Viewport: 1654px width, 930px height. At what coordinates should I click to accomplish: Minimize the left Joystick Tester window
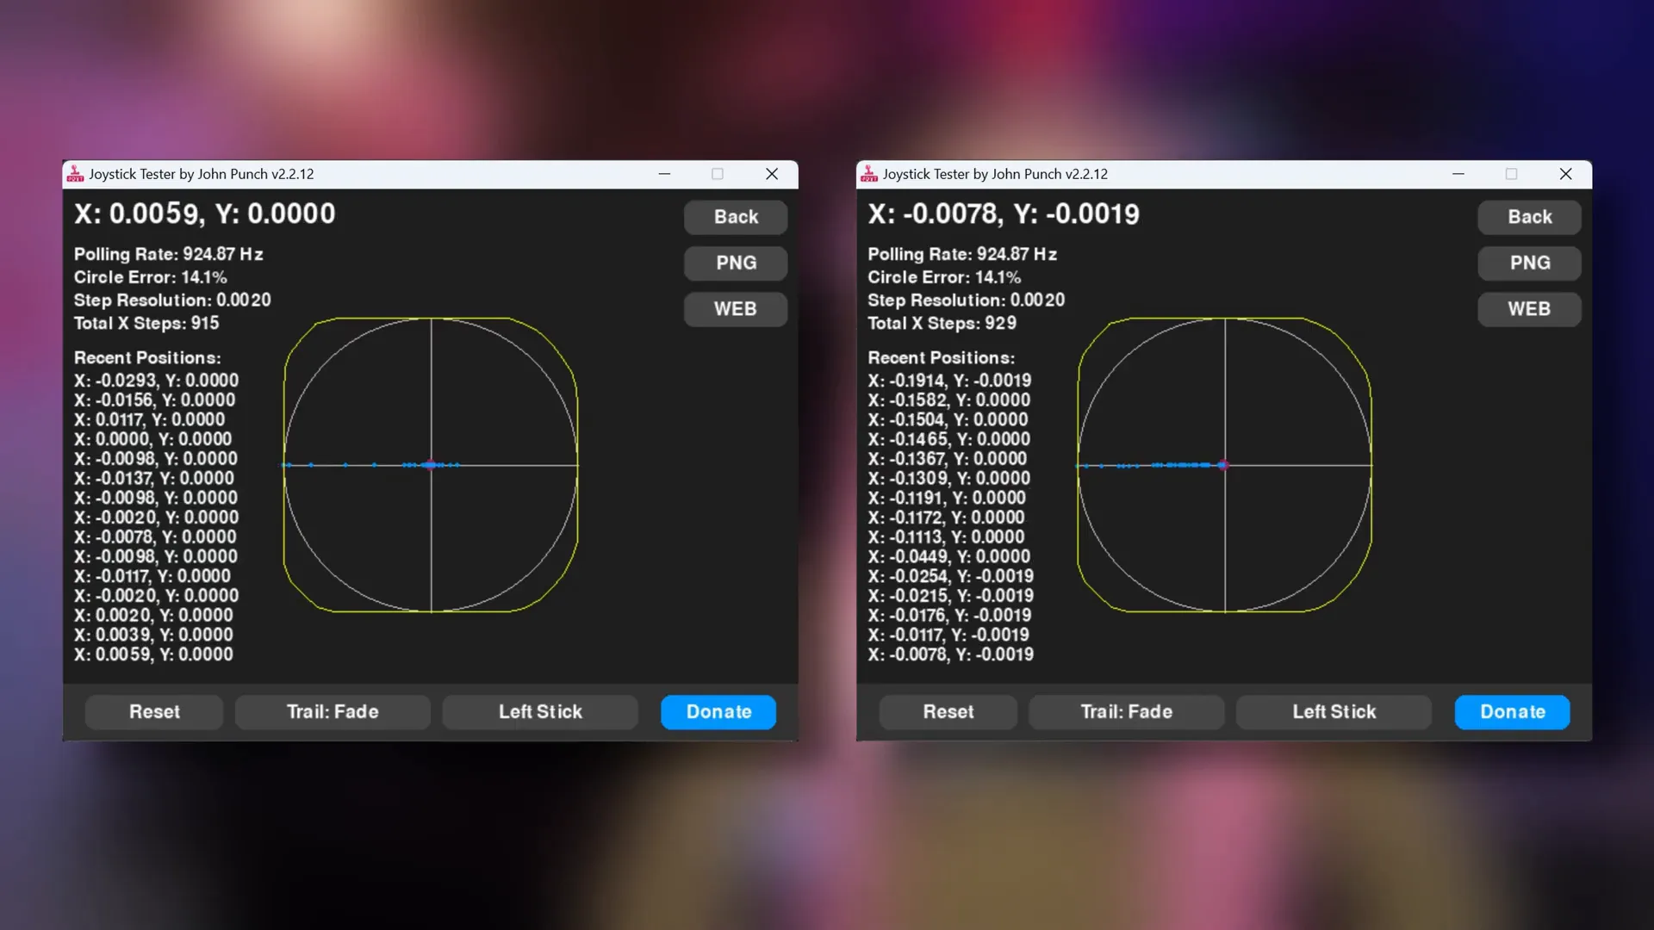[664, 174]
